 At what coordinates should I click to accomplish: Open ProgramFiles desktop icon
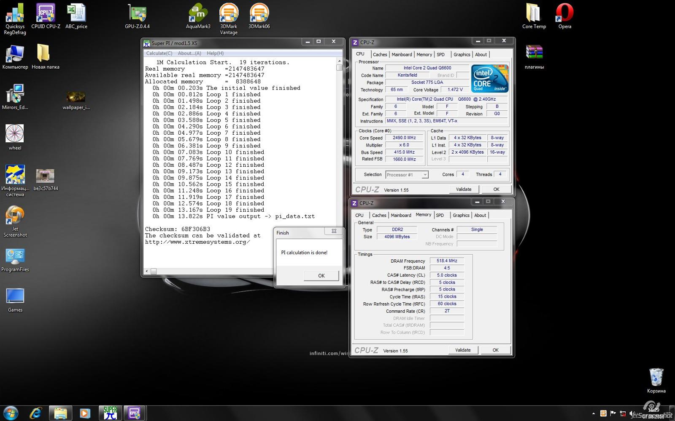tap(15, 259)
